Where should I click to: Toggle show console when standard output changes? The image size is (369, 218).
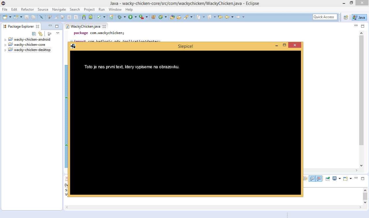(312, 179)
